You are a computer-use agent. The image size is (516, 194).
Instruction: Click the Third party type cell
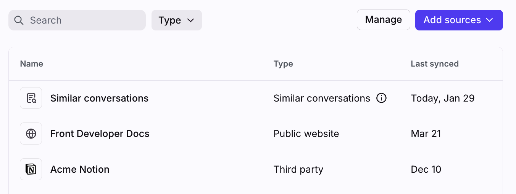pos(298,169)
